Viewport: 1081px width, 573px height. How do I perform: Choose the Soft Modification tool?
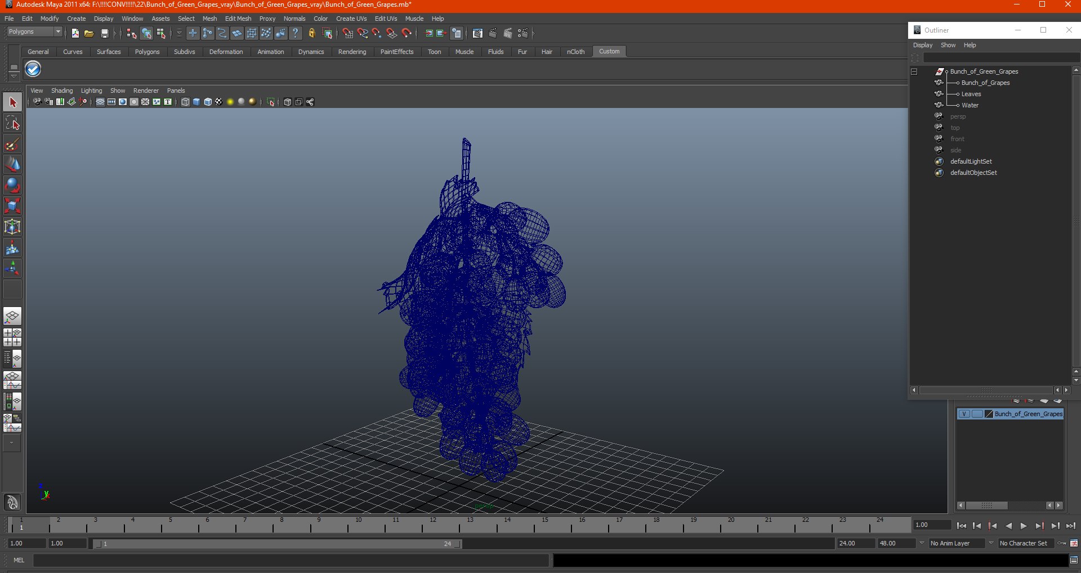(12, 247)
